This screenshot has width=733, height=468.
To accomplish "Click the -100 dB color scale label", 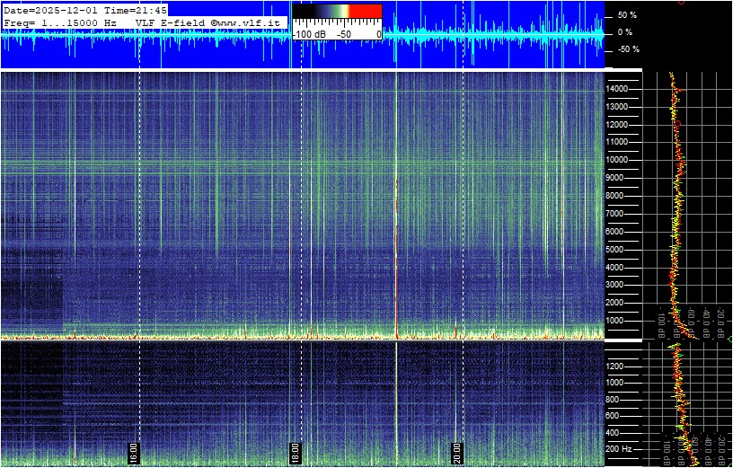I will [x=309, y=34].
